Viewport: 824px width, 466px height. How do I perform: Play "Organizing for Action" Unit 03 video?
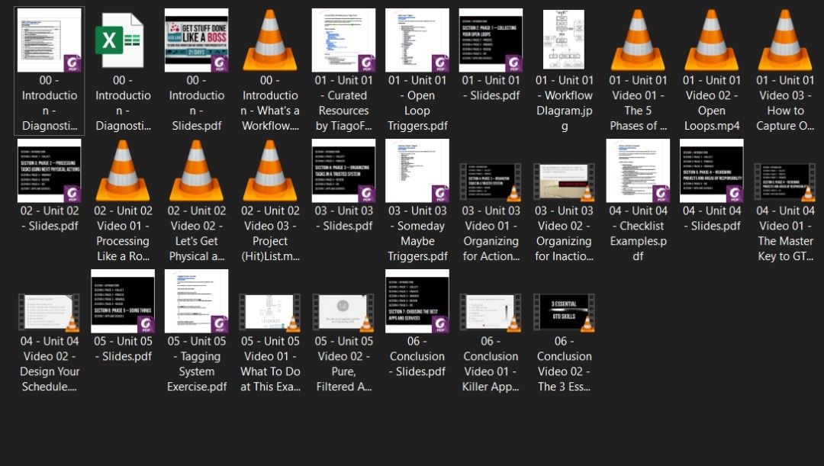pos(491,169)
